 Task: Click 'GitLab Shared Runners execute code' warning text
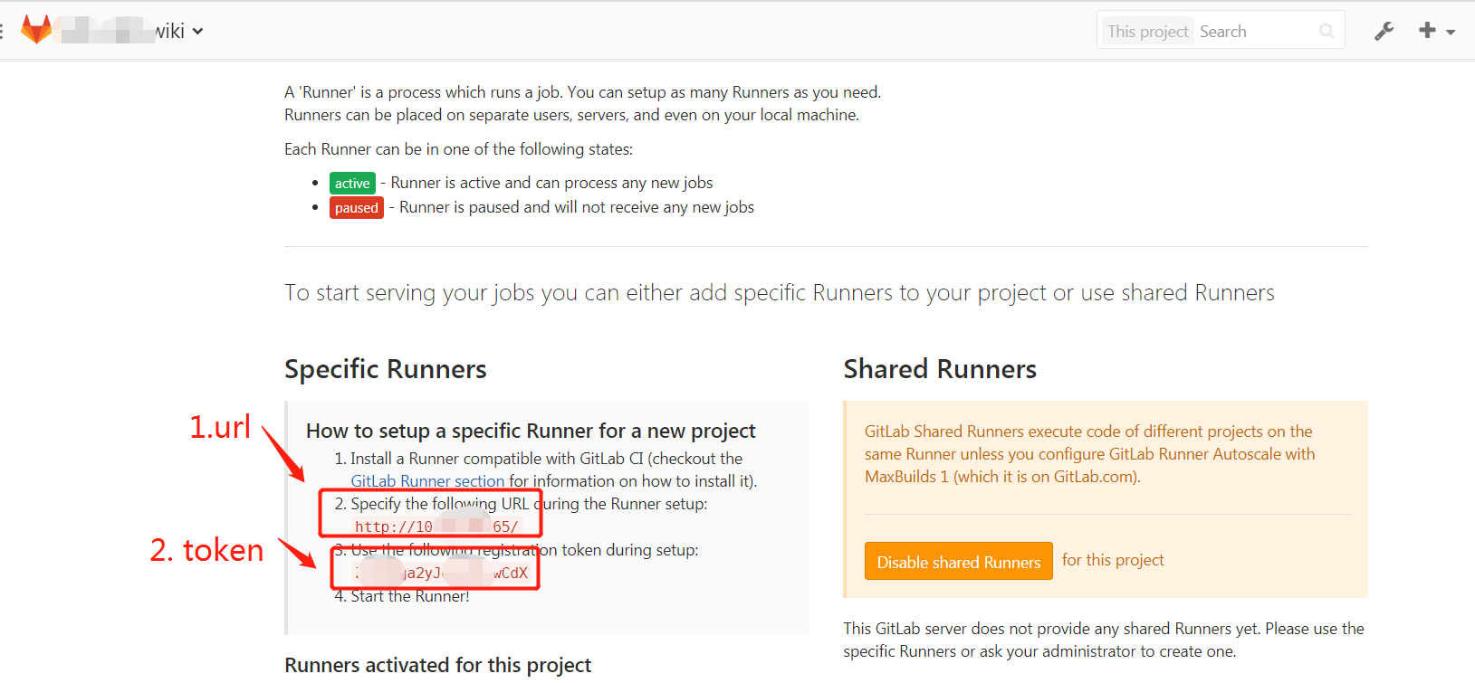[x=1089, y=454]
